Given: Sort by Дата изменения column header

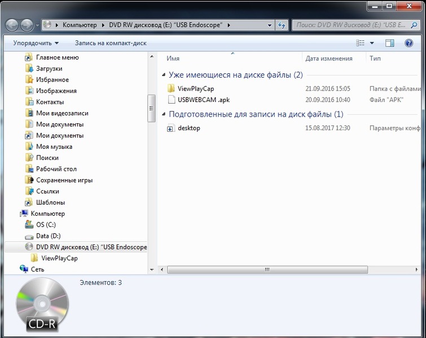Looking at the screenshot, I should (328, 59).
